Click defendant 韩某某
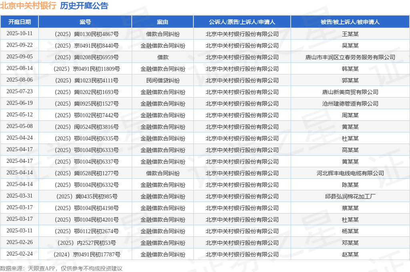The image size is (410, 272). (x=350, y=69)
